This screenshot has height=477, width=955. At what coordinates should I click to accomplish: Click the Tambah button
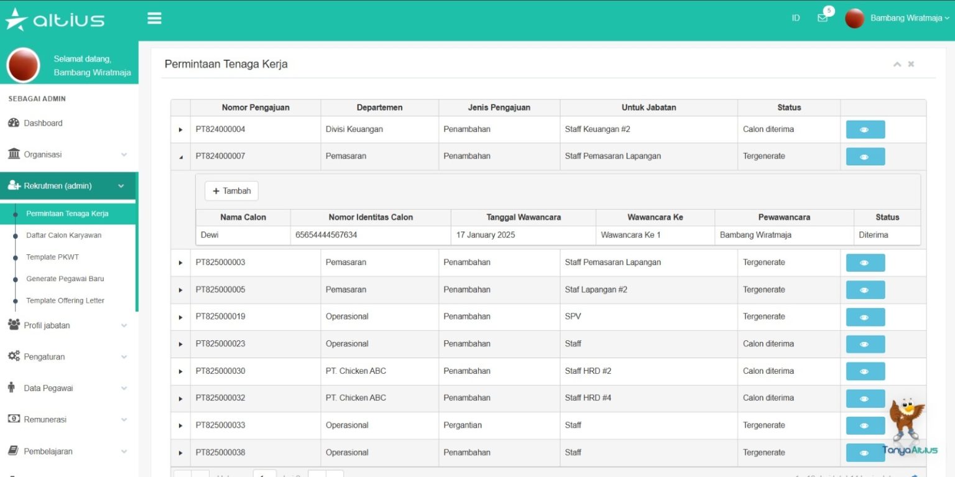tap(231, 191)
